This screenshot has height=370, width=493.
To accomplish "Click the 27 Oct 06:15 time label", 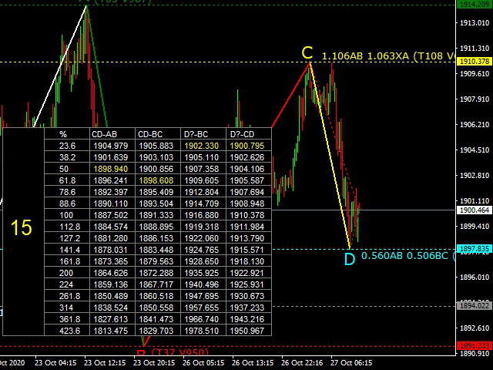I will coord(351,363).
